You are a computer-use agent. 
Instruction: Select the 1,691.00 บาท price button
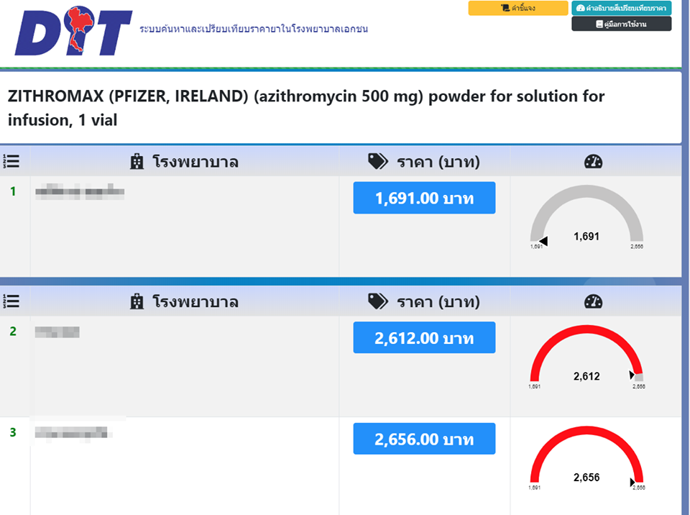pos(424,199)
